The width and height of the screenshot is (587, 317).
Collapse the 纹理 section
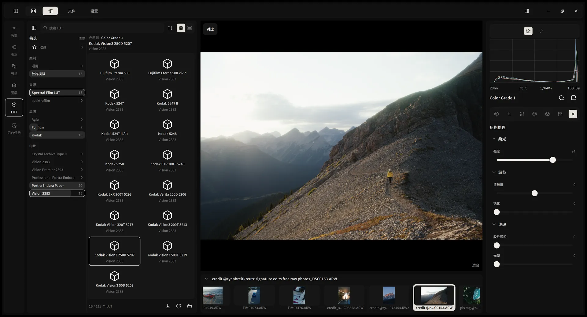(x=494, y=224)
